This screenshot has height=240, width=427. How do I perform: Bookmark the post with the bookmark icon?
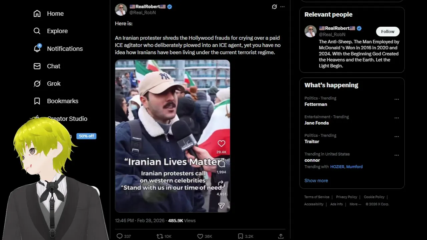(240, 236)
